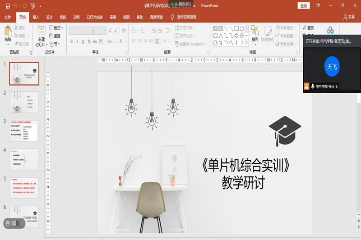Toggle Bold formatting

(x=71, y=42)
